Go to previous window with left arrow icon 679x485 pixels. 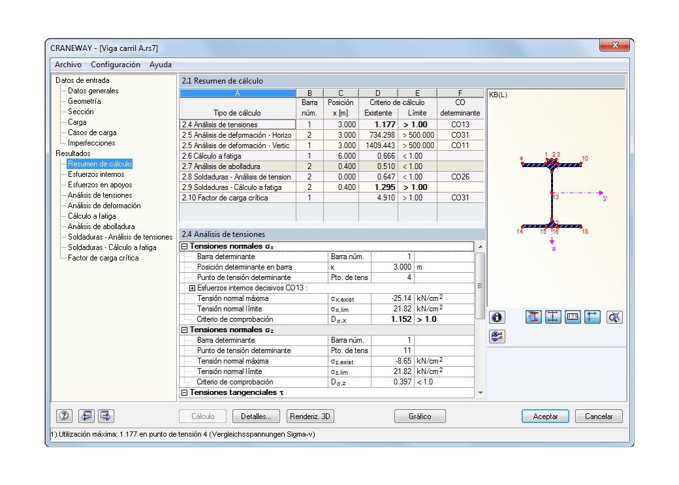[86, 416]
